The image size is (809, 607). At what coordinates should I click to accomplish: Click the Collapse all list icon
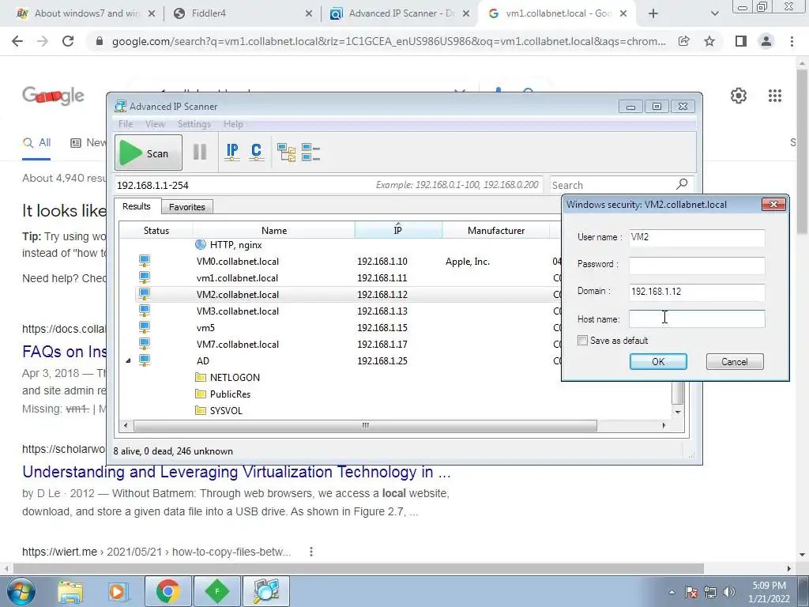(x=310, y=153)
